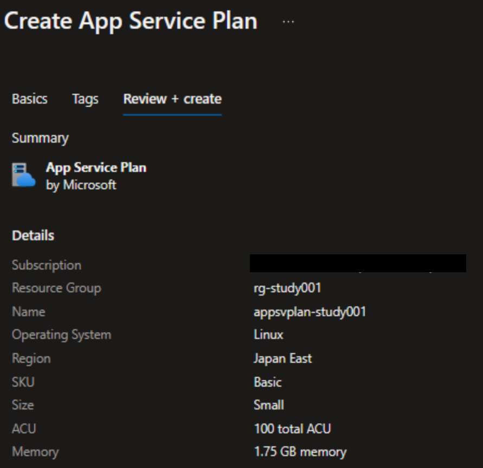
Task: Click the App Service Plan product name
Action: pos(96,168)
